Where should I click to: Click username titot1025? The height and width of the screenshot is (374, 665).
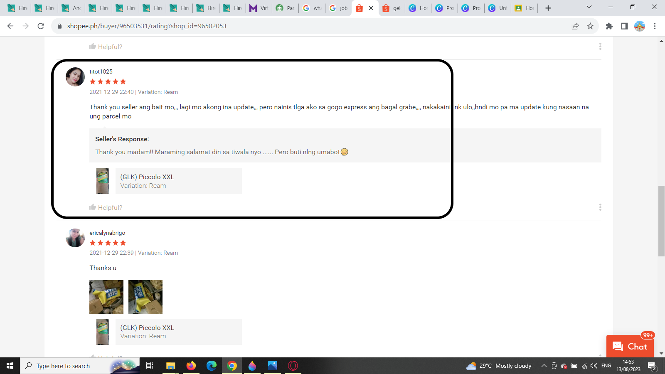tap(101, 71)
